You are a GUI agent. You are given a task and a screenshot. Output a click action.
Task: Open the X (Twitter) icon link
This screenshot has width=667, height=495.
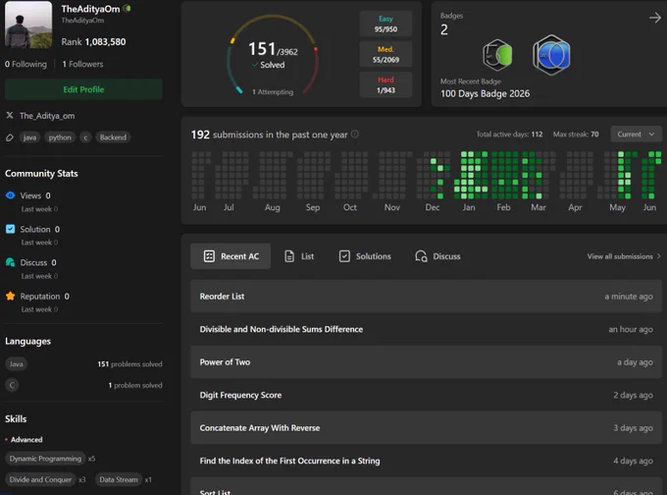pos(10,116)
